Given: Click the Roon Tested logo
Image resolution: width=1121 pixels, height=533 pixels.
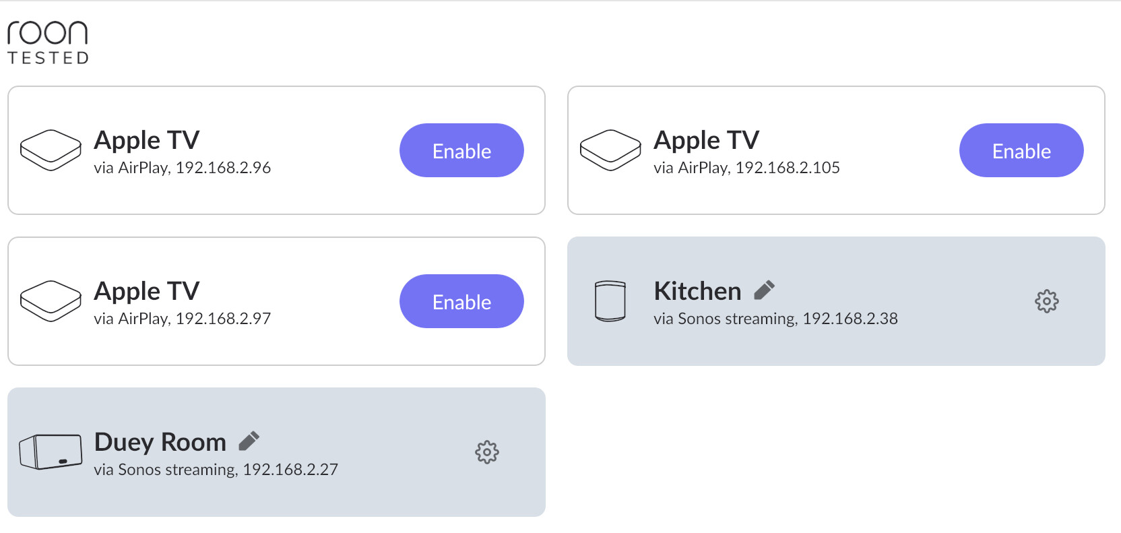Looking at the screenshot, I should [48, 42].
